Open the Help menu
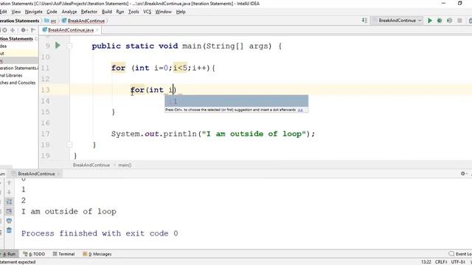This screenshot has width=472, height=265. point(181,12)
